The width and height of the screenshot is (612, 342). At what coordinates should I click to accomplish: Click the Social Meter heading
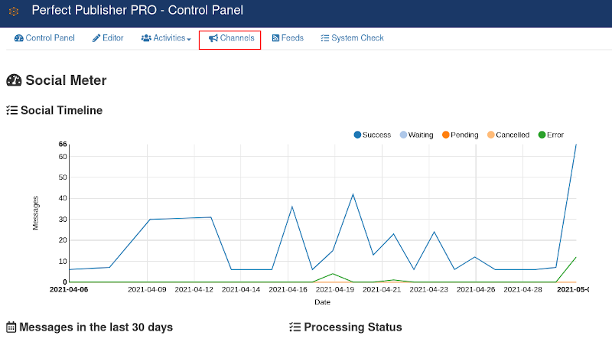pyautogui.click(x=66, y=80)
